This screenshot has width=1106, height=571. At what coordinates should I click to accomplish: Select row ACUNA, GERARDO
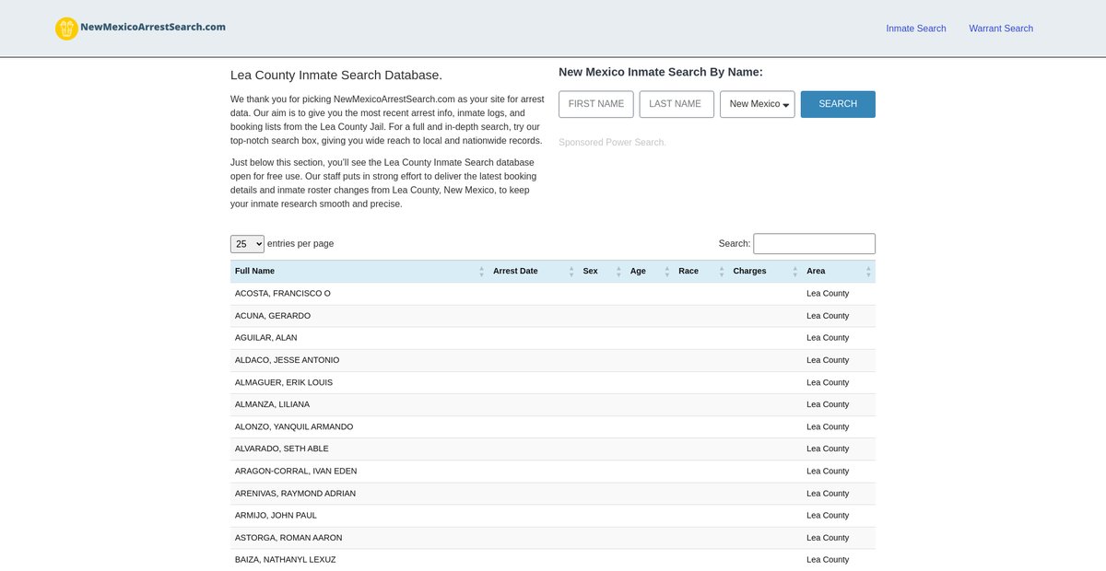[553, 316]
